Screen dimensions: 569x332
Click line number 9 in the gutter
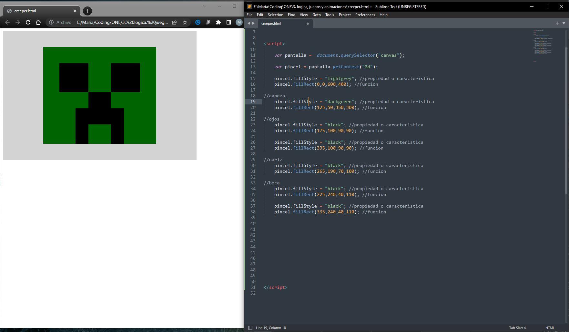[x=254, y=44]
